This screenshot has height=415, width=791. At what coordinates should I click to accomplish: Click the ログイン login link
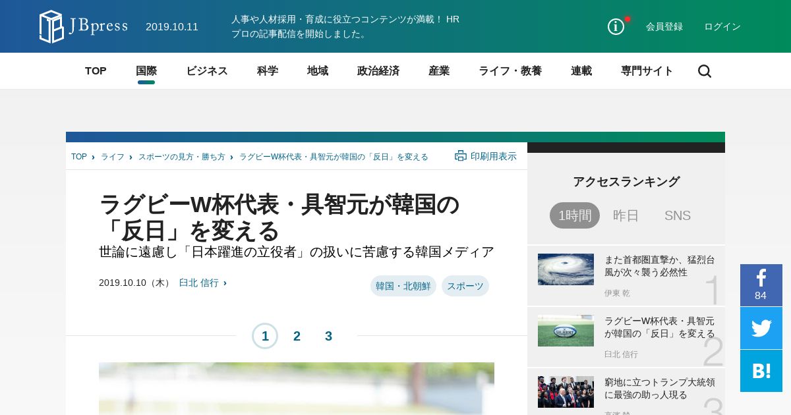722,26
